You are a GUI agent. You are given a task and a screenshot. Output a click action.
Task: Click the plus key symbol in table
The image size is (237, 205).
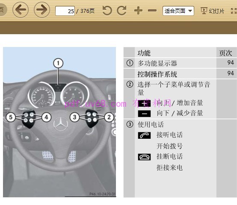point(144,103)
